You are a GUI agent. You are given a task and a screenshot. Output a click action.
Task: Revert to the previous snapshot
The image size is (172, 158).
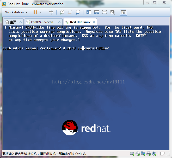coord(70,12)
